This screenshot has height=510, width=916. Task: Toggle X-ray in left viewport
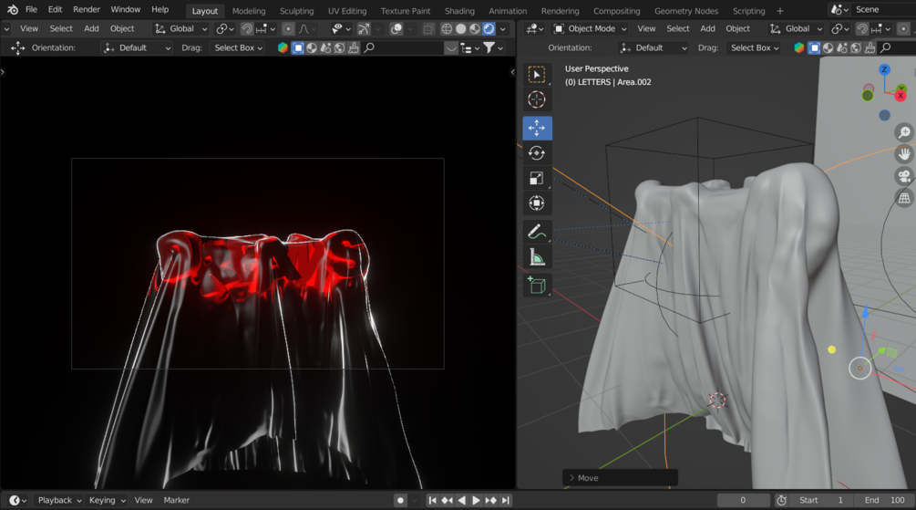[x=428, y=28]
